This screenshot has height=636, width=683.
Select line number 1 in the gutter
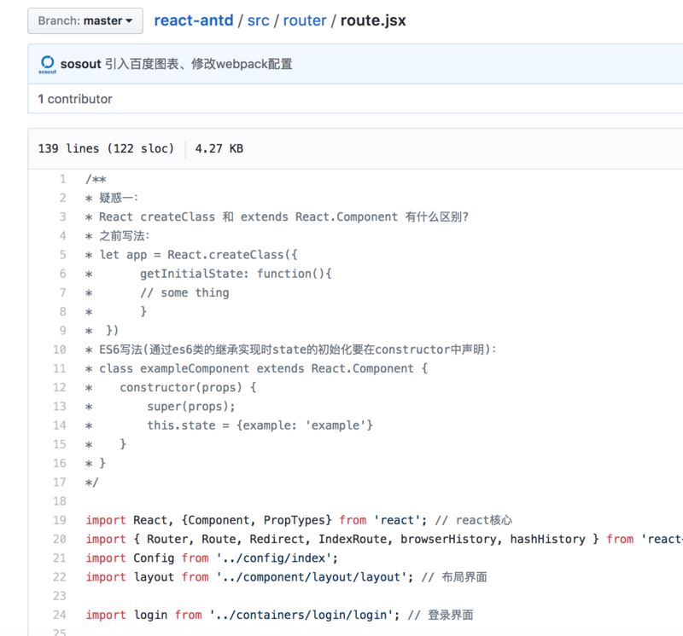(62, 179)
